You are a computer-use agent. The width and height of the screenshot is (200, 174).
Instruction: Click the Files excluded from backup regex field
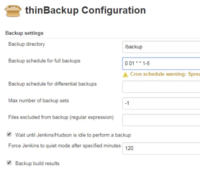coord(161,120)
